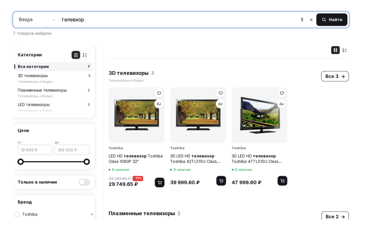This screenshot has width=374, height=232.
Task: Add Toshiba 42TL515U to favorites
Action: (220, 93)
